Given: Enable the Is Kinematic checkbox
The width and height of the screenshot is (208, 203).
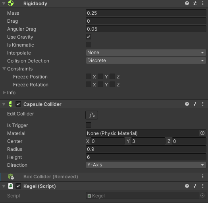Looking at the screenshot, I should coord(89,45).
